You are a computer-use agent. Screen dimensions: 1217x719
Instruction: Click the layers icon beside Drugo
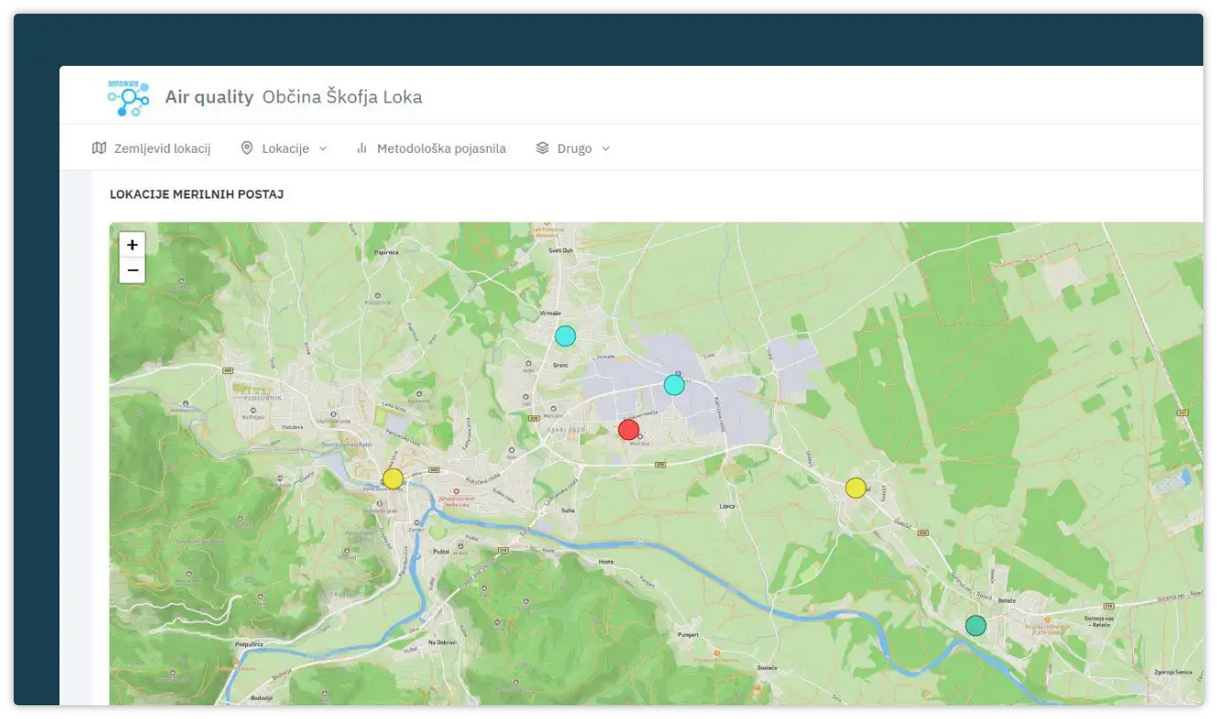543,148
